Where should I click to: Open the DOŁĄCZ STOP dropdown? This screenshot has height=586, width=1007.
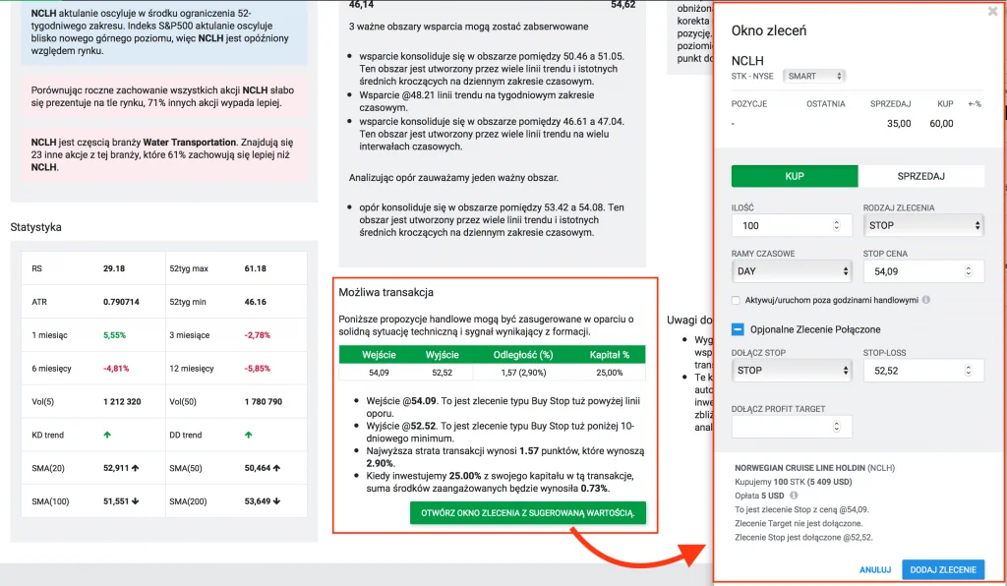tap(792, 371)
